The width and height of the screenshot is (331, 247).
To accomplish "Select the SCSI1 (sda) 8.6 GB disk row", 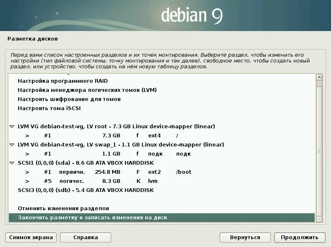I will [162, 163].
